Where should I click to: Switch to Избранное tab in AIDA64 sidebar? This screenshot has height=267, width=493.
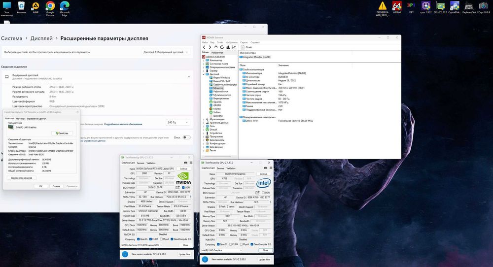click(217, 52)
